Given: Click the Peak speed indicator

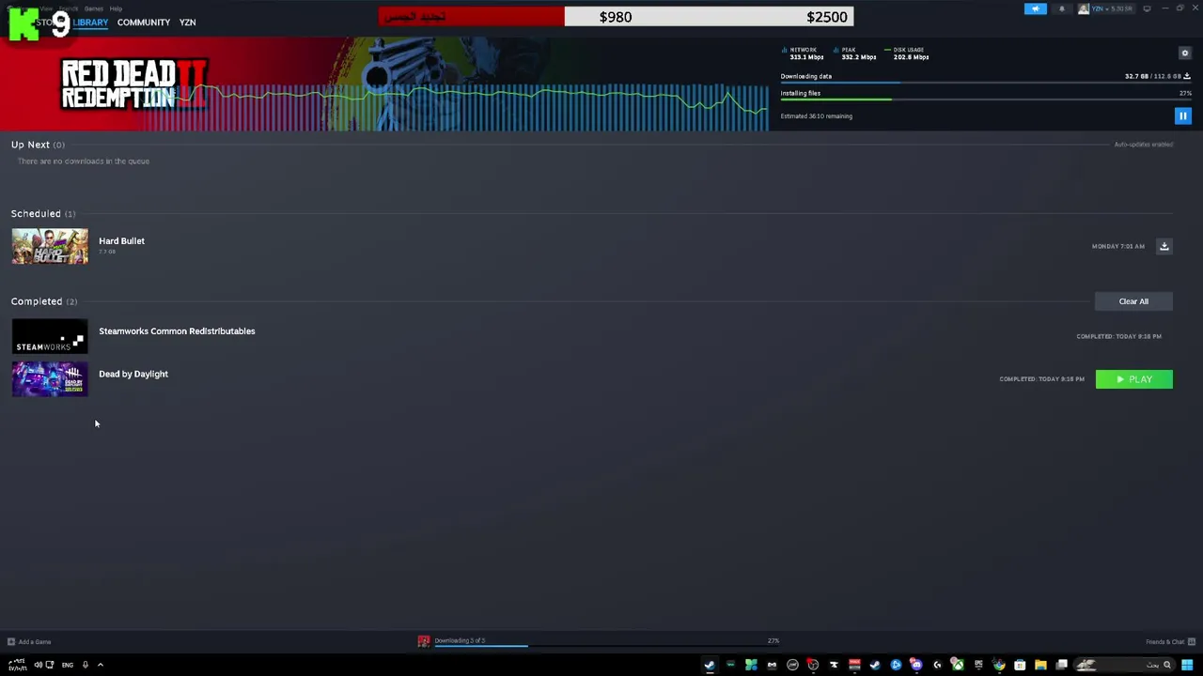Looking at the screenshot, I should [855, 54].
